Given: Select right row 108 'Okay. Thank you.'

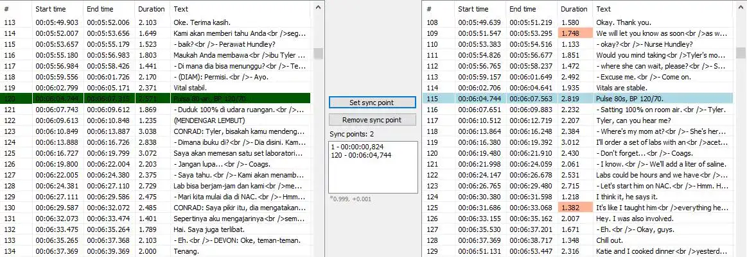Looking at the screenshot, I should point(578,22).
